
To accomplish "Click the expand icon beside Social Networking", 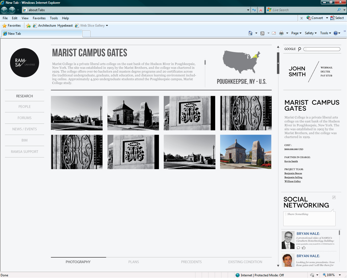I will tap(334, 197).
